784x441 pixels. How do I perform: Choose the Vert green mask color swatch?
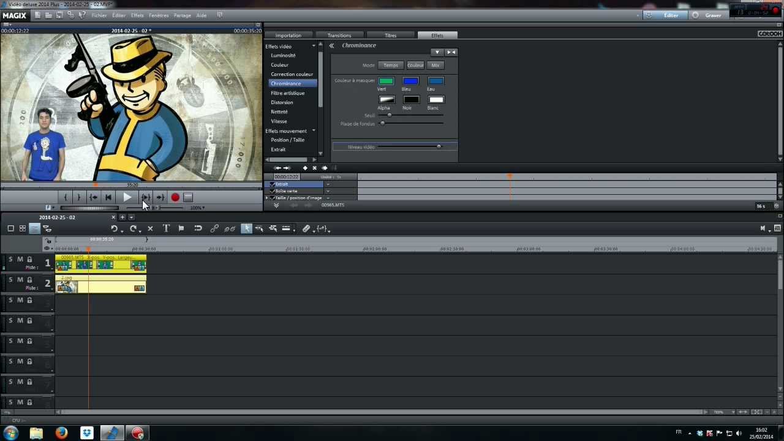pos(386,81)
